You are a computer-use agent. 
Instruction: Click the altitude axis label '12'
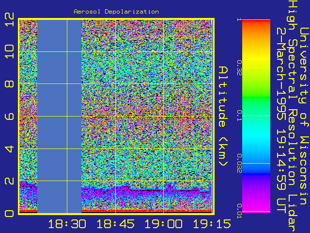tap(10, 19)
